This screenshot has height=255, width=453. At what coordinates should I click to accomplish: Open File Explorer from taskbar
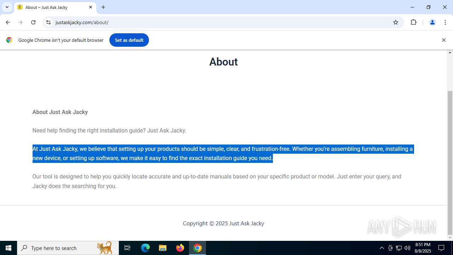[162, 248]
